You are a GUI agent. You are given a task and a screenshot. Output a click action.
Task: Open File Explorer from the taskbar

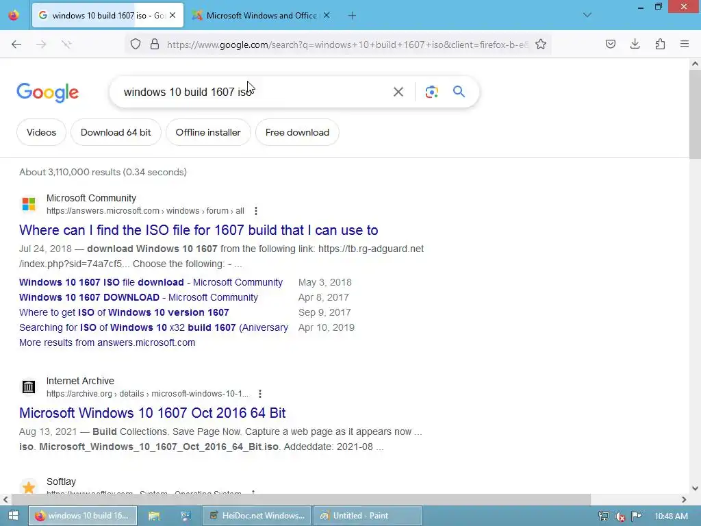pyautogui.click(x=154, y=516)
